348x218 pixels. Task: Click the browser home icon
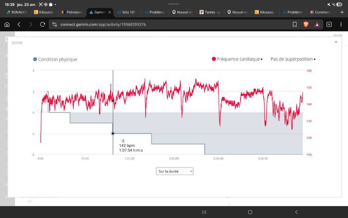[x=7, y=24]
